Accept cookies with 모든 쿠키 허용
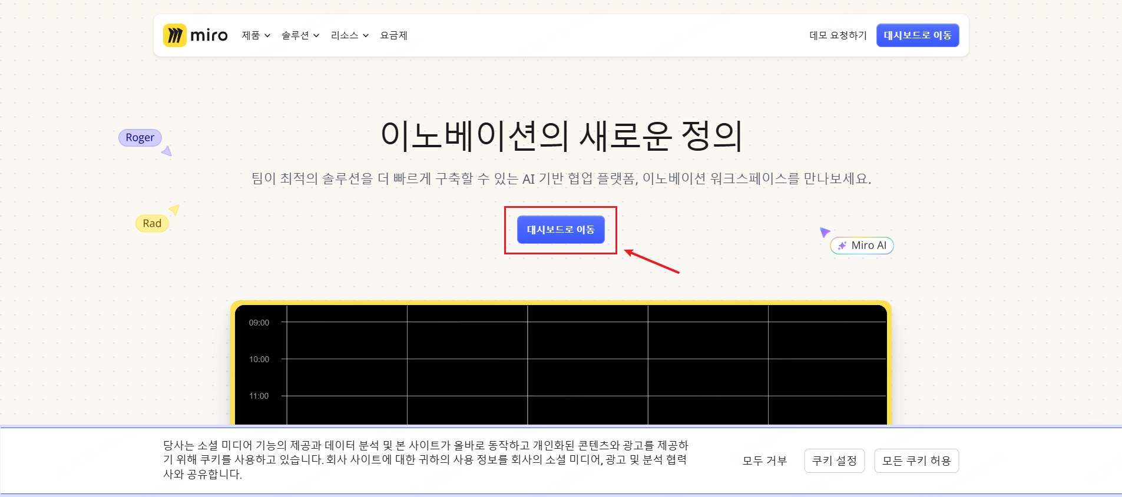This screenshot has height=497, width=1122. 916,460
